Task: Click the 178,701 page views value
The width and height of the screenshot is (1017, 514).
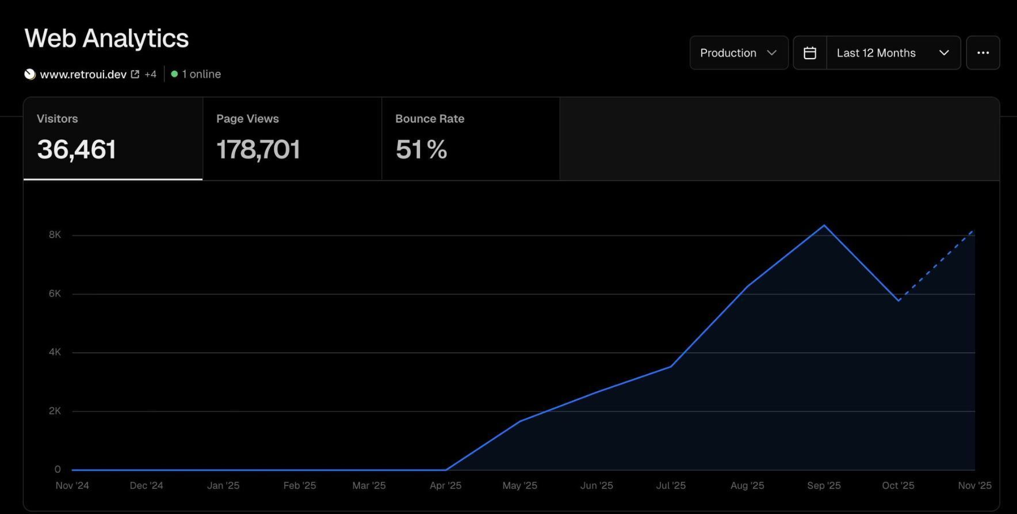Action: click(x=258, y=149)
